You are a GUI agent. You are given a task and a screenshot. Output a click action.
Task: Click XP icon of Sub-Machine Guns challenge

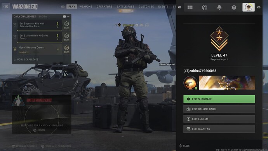point(66,24)
